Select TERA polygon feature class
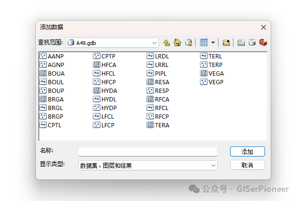This screenshot has width=298, height=201. point(158,125)
